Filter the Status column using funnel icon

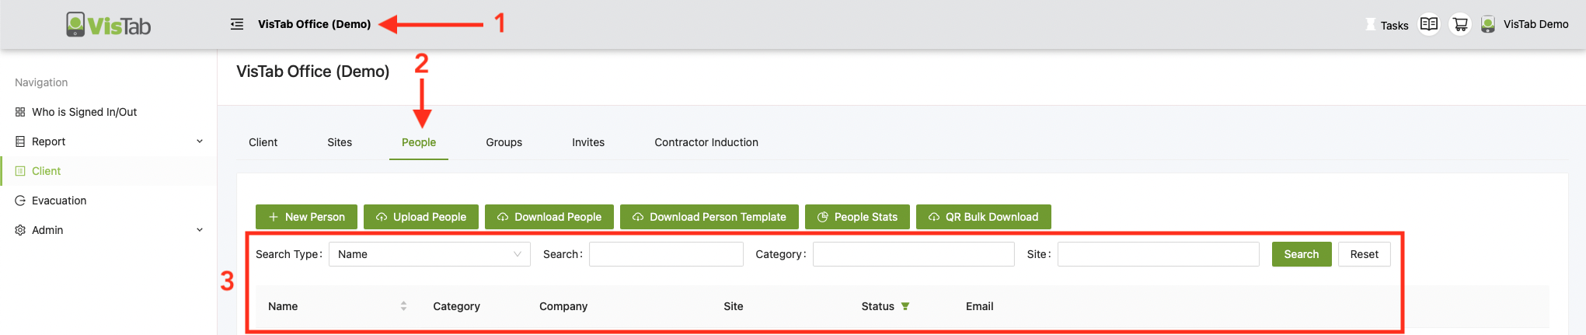[905, 306]
